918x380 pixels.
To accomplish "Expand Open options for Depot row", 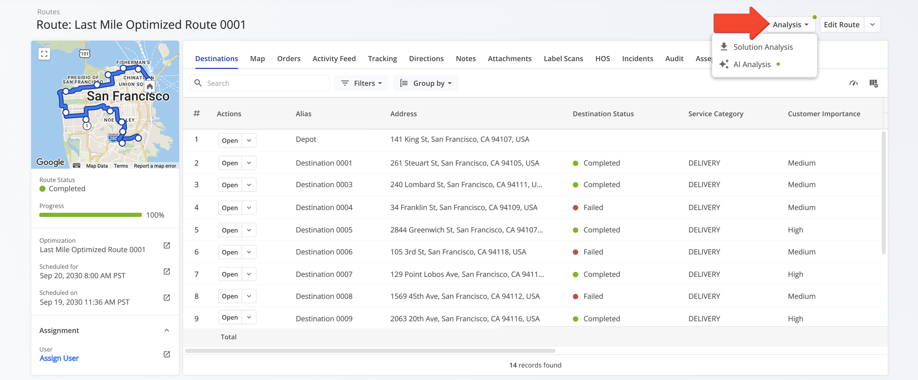I will pyautogui.click(x=249, y=140).
